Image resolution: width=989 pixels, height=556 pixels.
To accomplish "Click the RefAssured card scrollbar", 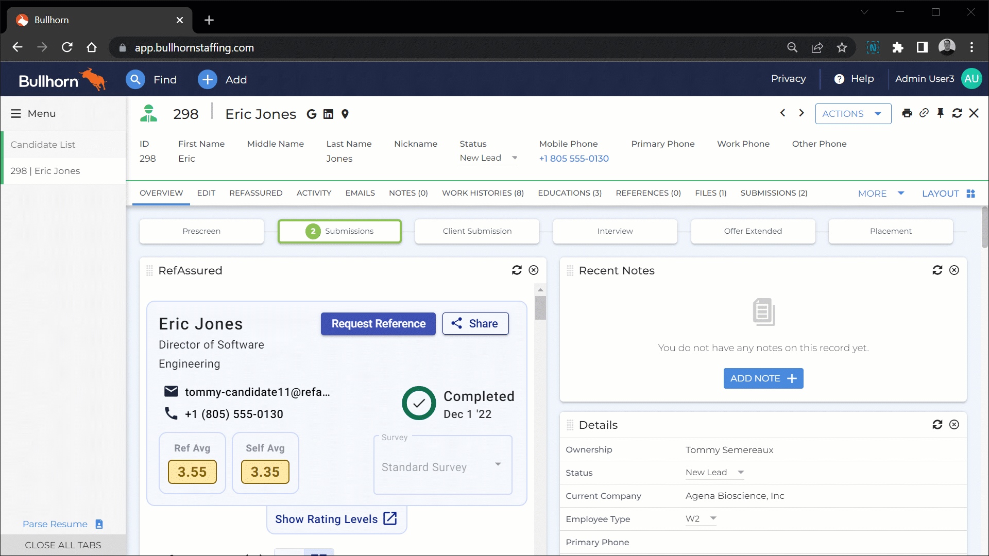I will tap(540, 308).
